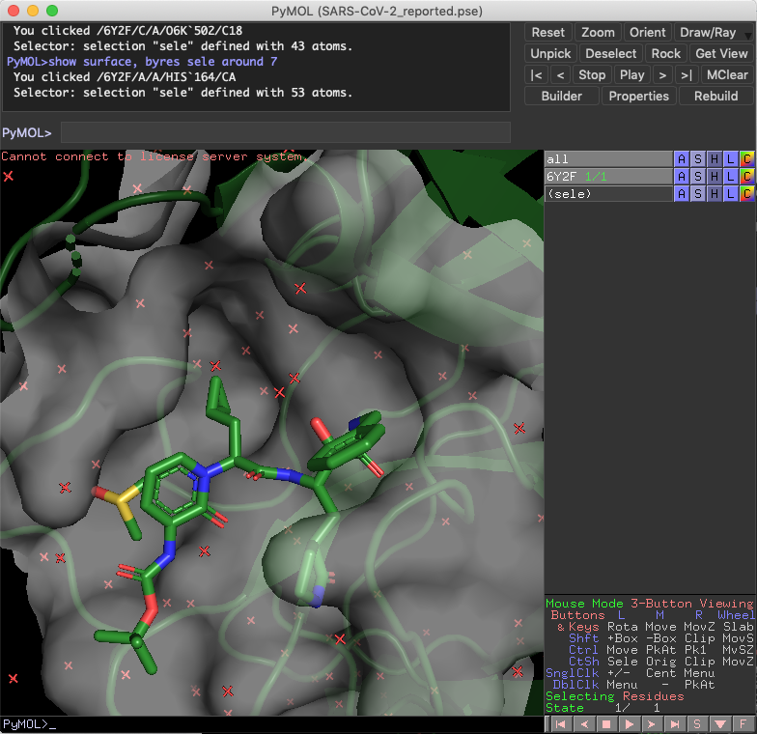Click the bottom step-forward frame icon
The image size is (757, 734).
coord(652,724)
